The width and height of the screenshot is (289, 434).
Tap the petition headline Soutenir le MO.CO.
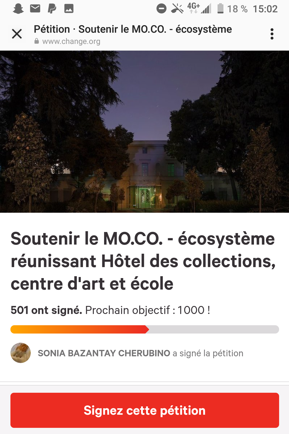(x=143, y=261)
